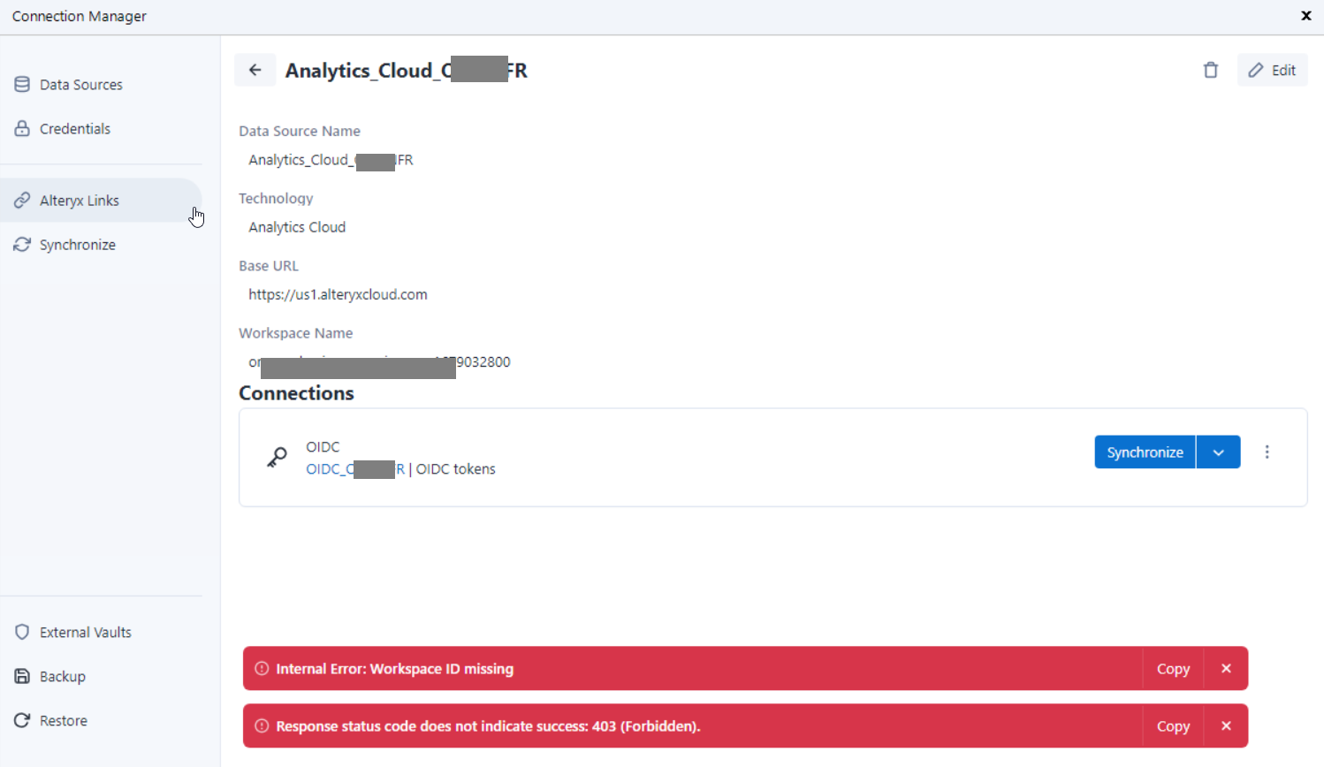Image resolution: width=1324 pixels, height=767 pixels.
Task: Click the Synchronize refresh icon in sidebar
Action: [x=22, y=244]
